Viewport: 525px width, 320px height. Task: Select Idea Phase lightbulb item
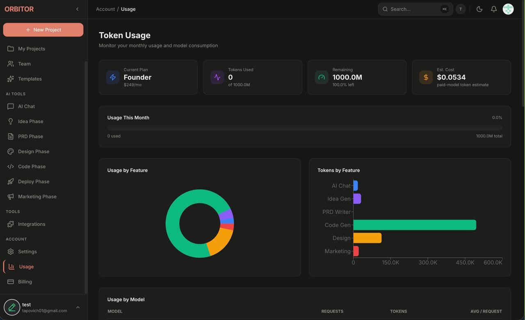click(30, 121)
